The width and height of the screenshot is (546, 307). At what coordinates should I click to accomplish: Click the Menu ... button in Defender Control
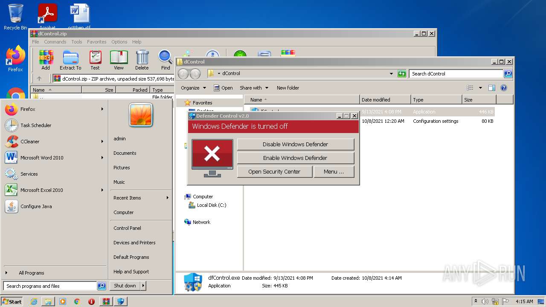[334, 172]
